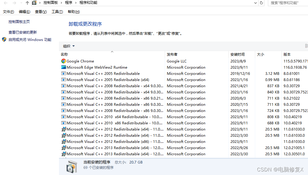Select Visual C++ 2013 (x64) installed 2022/9/26
Image resolution: width=308 pixels, height=175 pixels.
pos(183,148)
